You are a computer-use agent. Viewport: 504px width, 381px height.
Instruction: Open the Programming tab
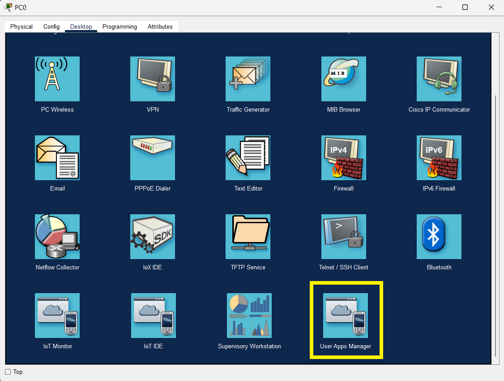pos(120,27)
